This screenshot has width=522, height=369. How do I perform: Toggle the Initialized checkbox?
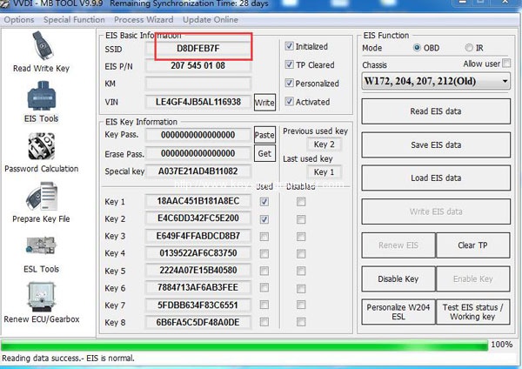290,46
